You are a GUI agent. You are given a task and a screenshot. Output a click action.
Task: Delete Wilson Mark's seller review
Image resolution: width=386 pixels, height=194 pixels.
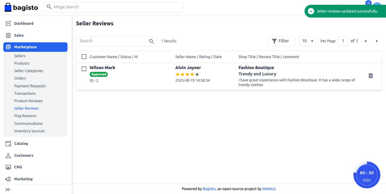(370, 76)
